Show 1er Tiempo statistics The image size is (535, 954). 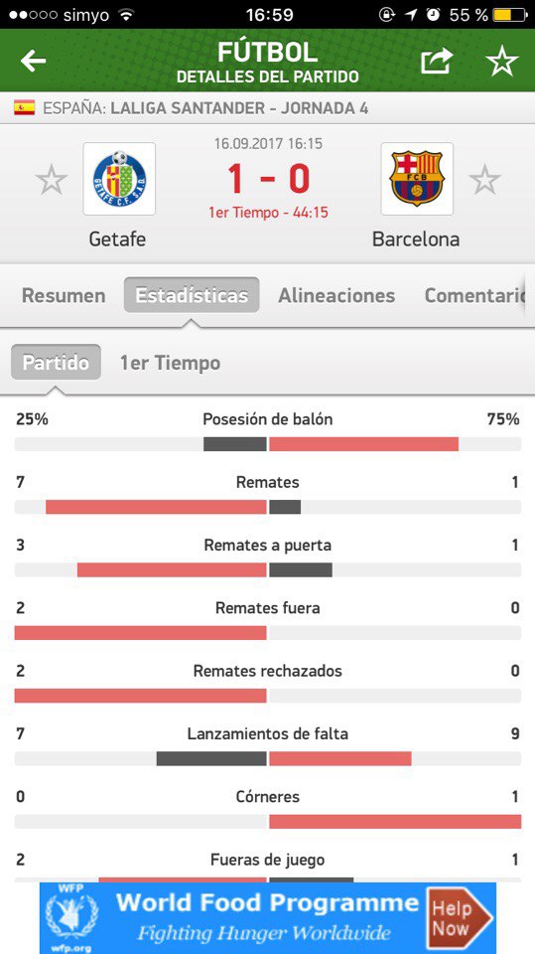pyautogui.click(x=171, y=363)
